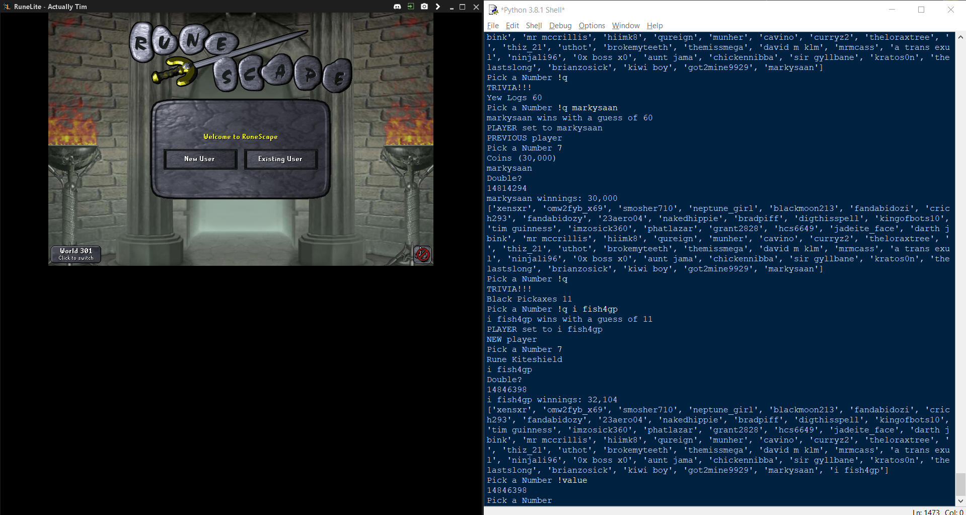This screenshot has width=966, height=515.
Task: Open the File menu in Python Shell
Action: tap(493, 26)
